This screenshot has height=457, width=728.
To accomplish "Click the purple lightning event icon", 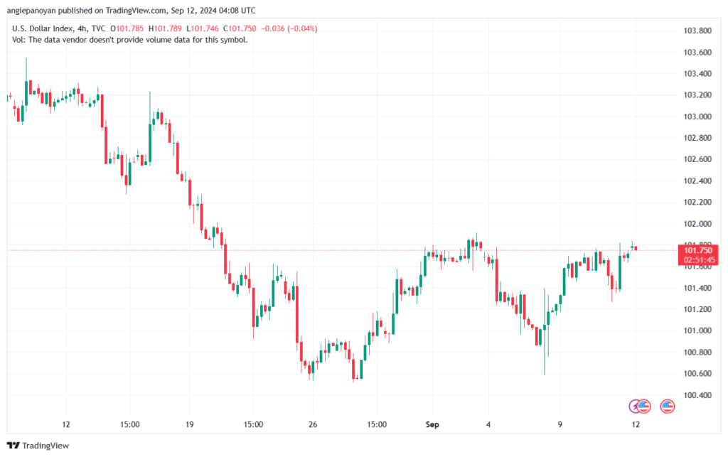I will [x=636, y=406].
